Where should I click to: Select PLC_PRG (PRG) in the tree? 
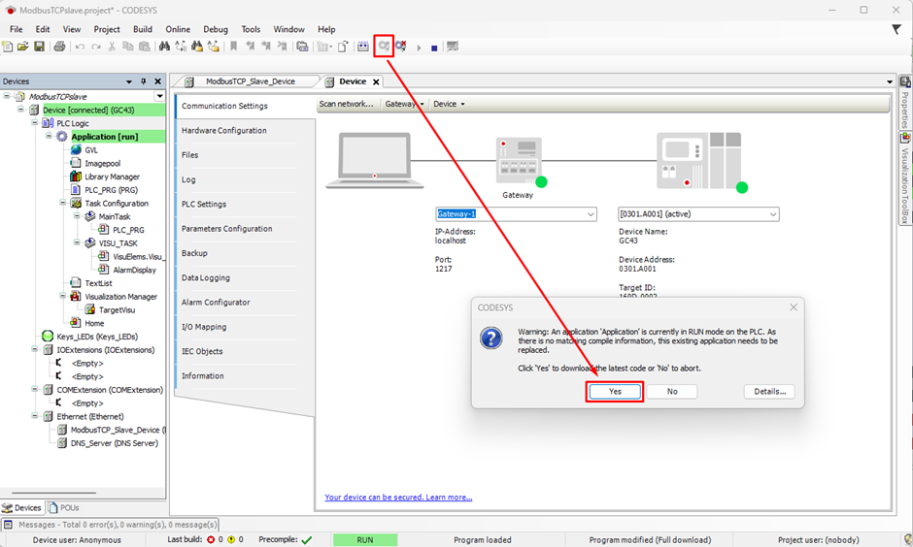pyautogui.click(x=112, y=189)
